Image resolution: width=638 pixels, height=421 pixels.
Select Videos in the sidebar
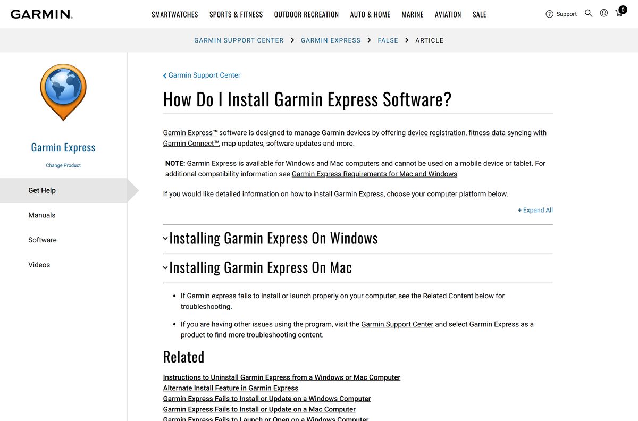tap(39, 265)
